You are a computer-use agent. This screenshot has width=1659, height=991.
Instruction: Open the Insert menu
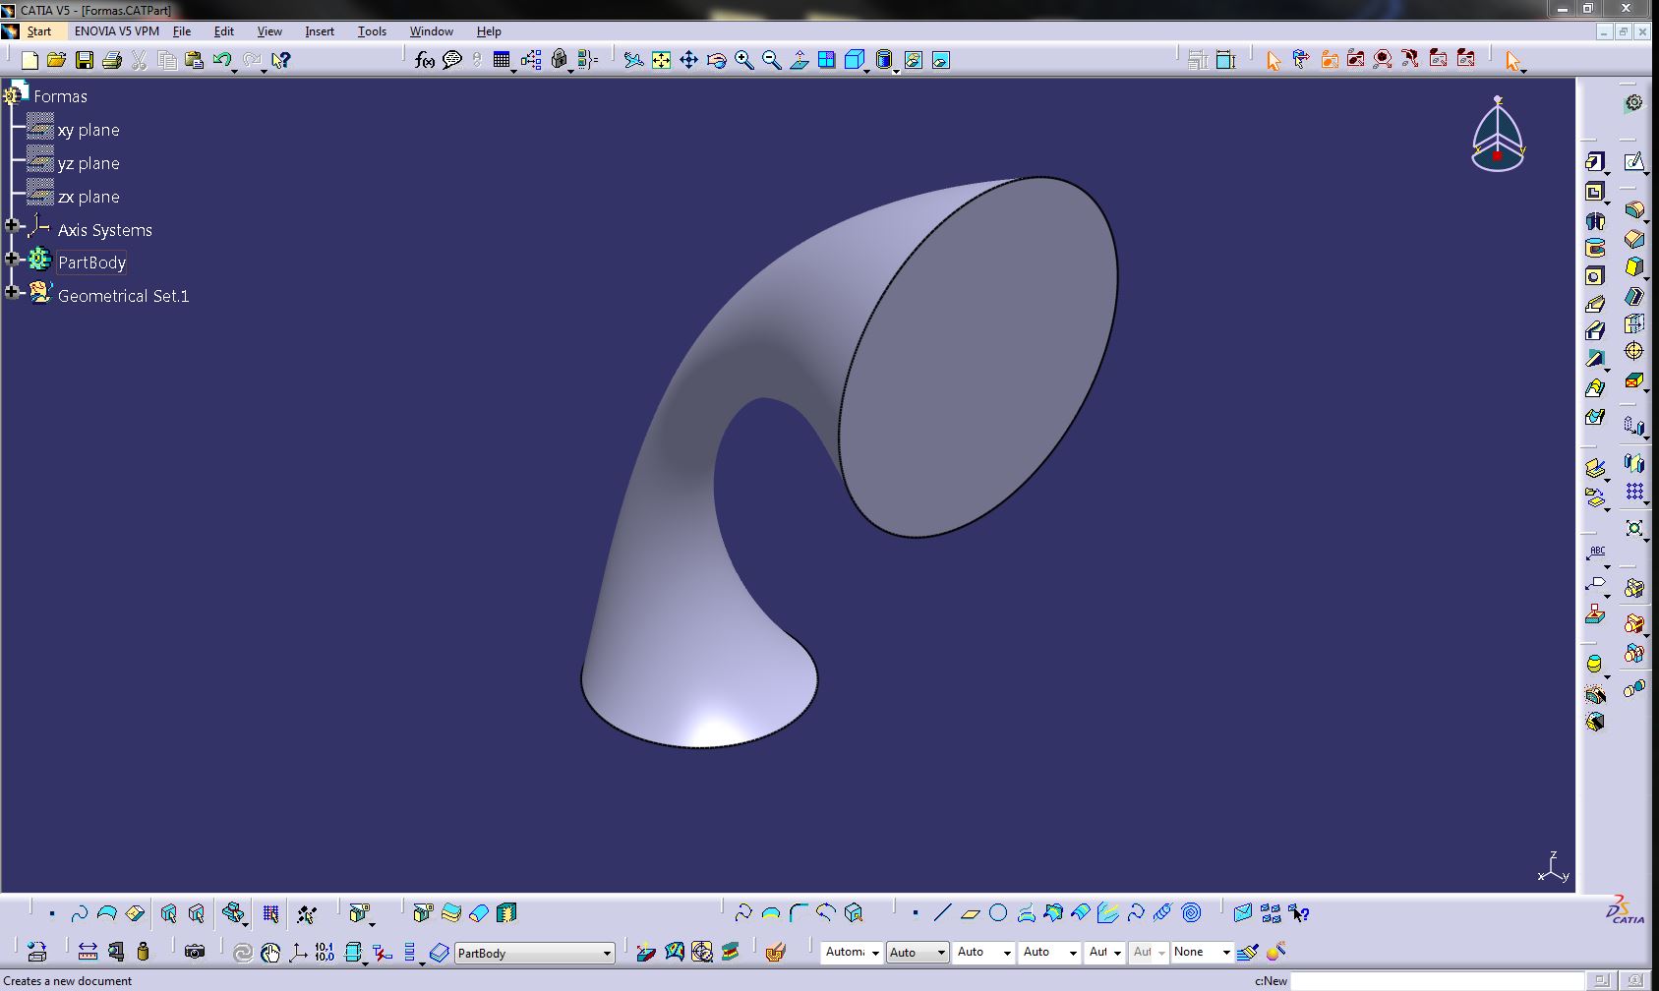coord(320,31)
